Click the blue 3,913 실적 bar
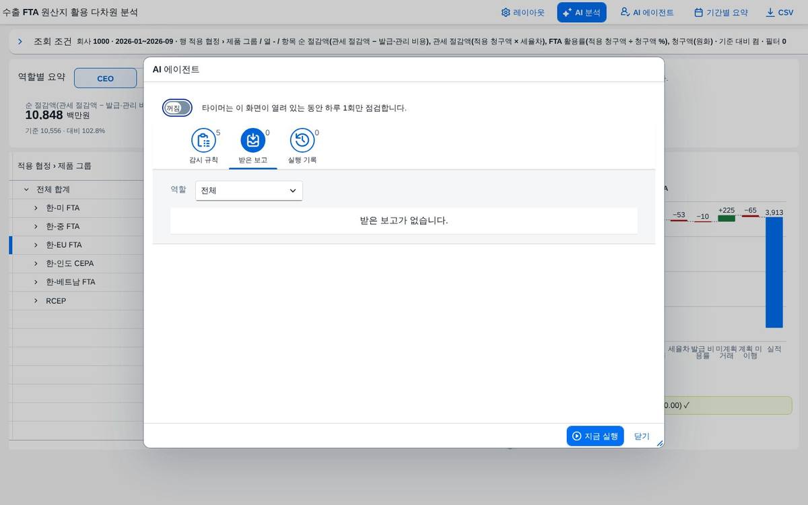Viewport: 808px width, 505px height. 774,272
